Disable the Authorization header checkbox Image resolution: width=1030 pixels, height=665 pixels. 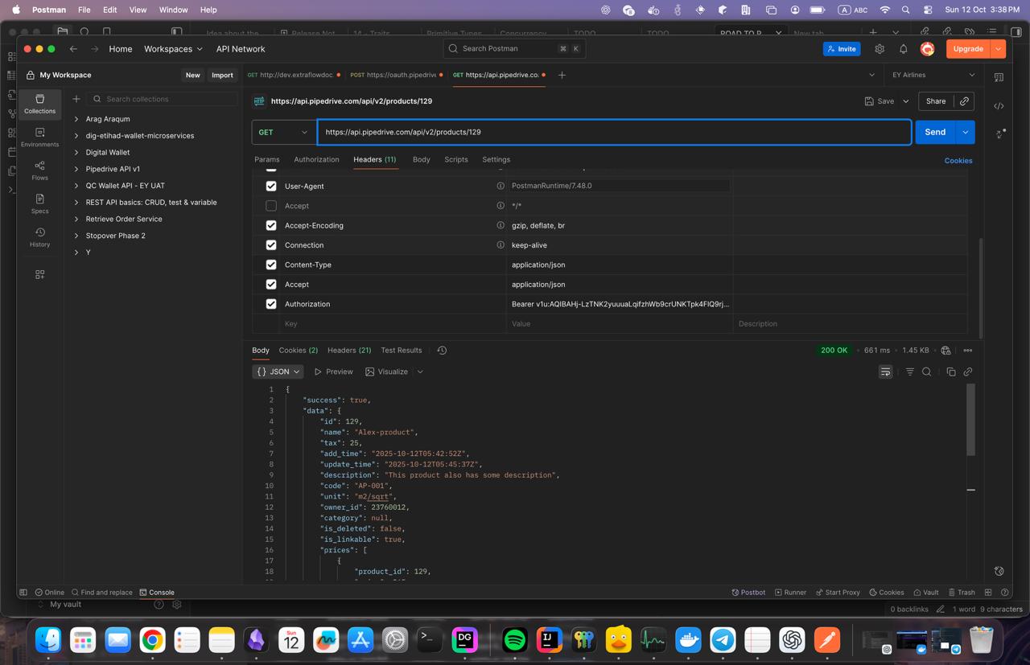click(x=271, y=304)
